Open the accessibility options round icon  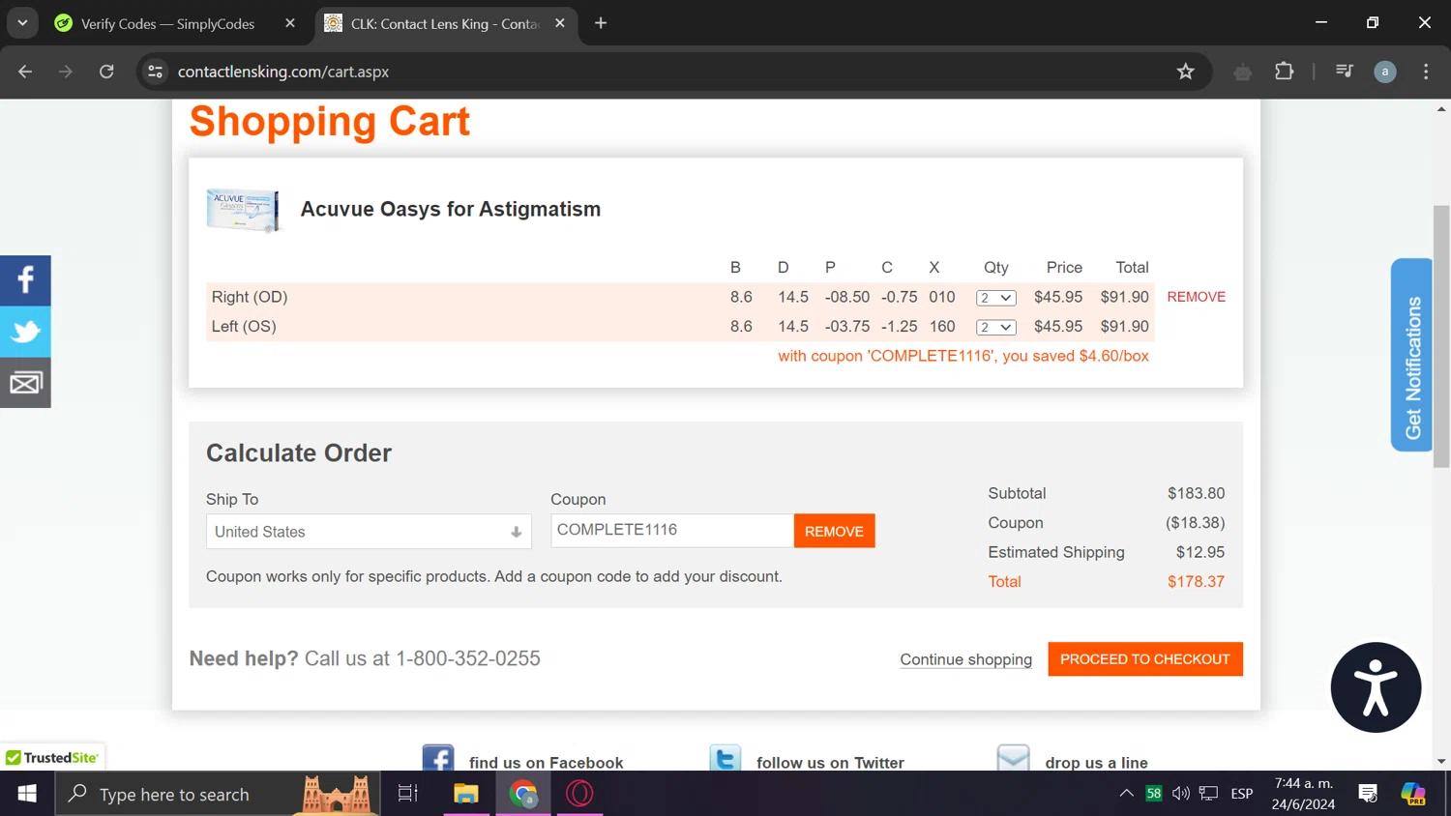(1376, 687)
